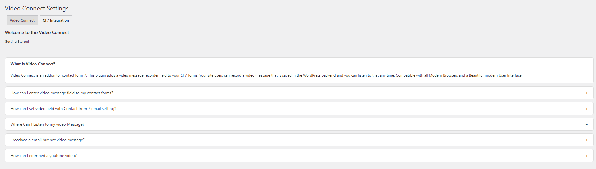Image resolution: width=596 pixels, height=169 pixels.
Task: Click 'Beautiful modern User Interface' at answer end
Action: tap(495, 75)
